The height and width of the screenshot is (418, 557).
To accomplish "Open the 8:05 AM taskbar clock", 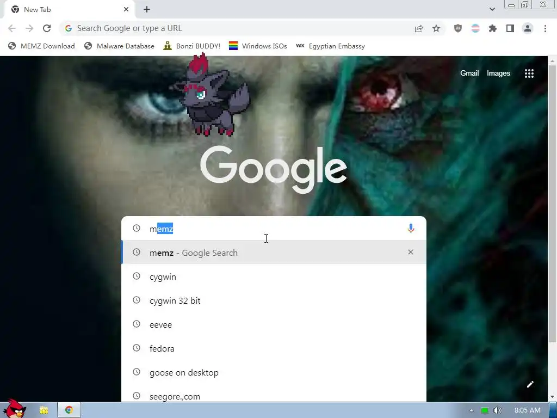I will coord(527,410).
